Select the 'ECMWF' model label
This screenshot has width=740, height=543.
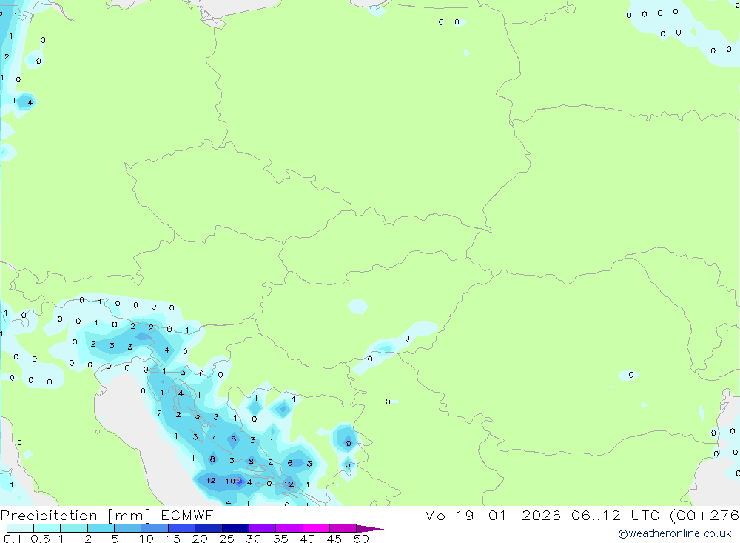point(187,515)
